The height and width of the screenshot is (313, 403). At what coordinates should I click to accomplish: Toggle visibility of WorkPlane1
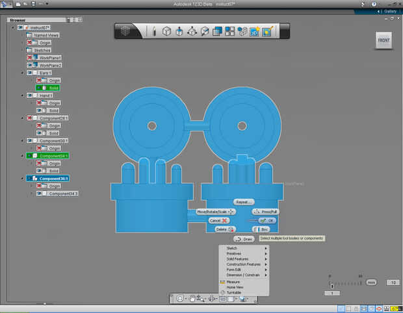click(x=30, y=58)
